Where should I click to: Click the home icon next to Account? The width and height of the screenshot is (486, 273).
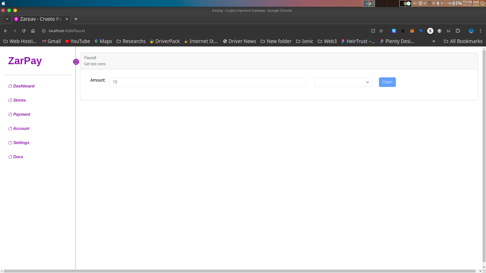[10, 129]
